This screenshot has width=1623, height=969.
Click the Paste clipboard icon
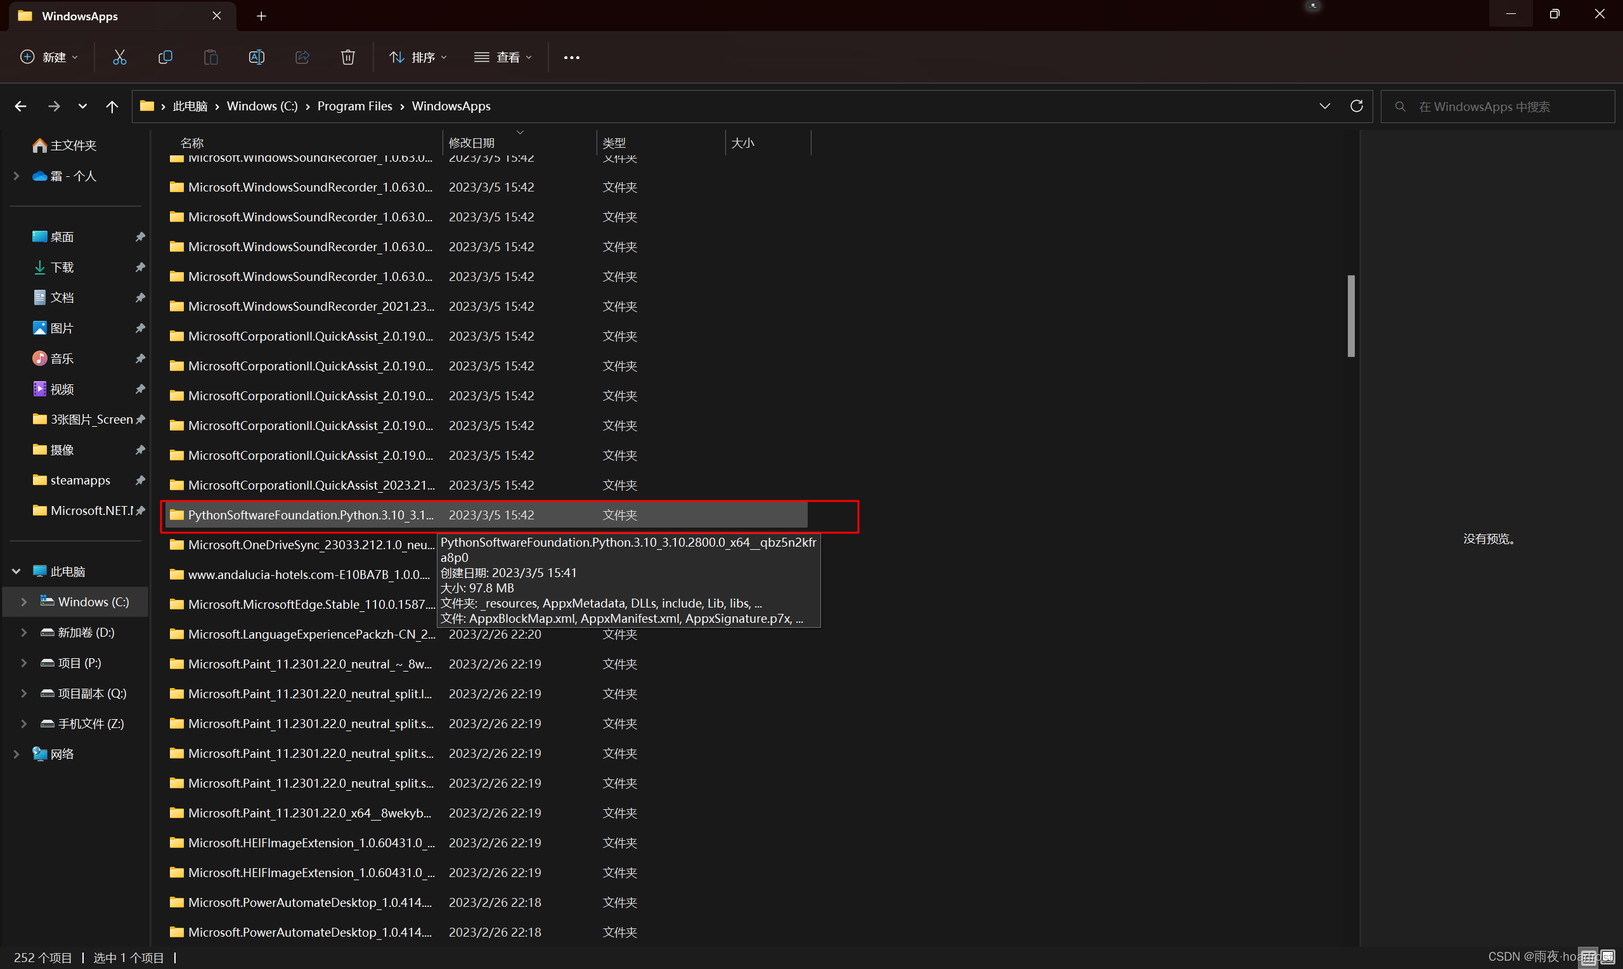210,58
